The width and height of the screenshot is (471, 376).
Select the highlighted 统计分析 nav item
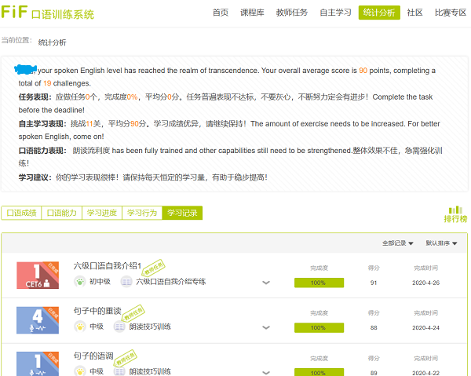(379, 13)
